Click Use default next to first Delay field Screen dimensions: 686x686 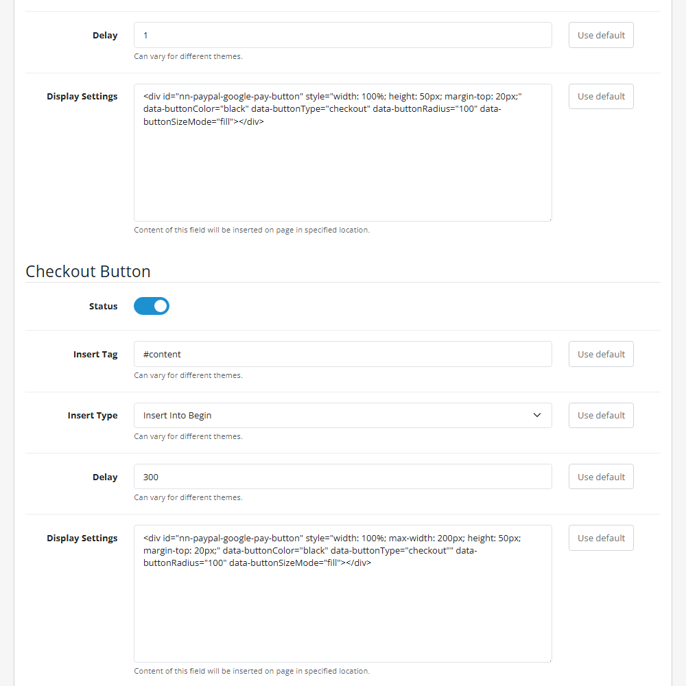(x=601, y=35)
